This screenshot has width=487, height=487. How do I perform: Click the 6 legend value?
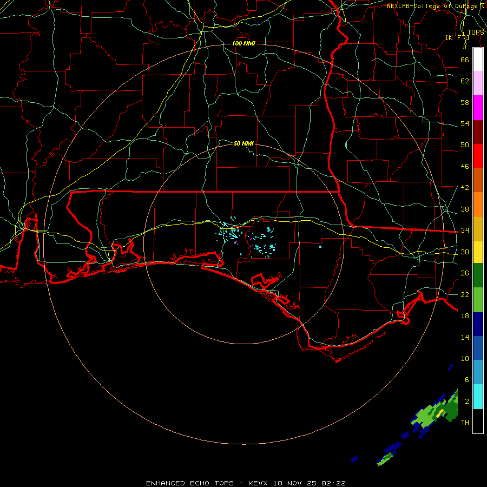pos(467,380)
